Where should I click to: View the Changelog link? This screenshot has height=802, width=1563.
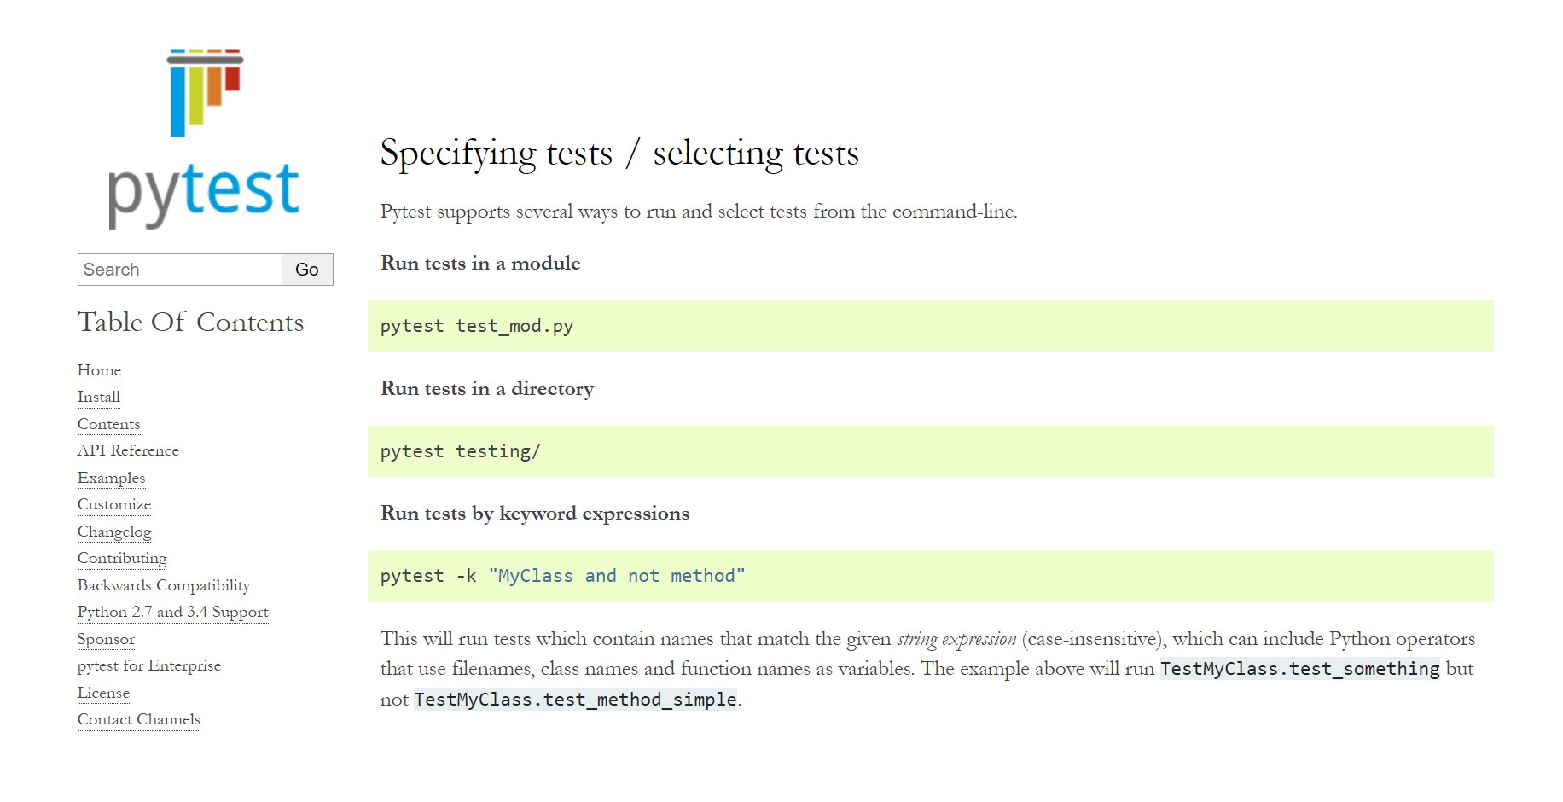coord(114,532)
